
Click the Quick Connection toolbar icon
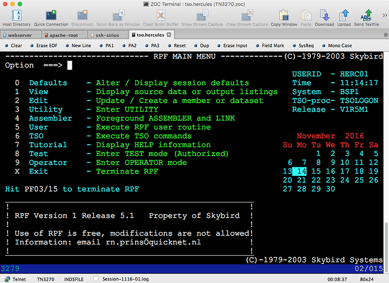[x=51, y=15]
